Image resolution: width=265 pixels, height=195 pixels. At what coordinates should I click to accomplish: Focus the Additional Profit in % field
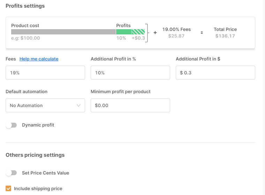[x=130, y=73]
